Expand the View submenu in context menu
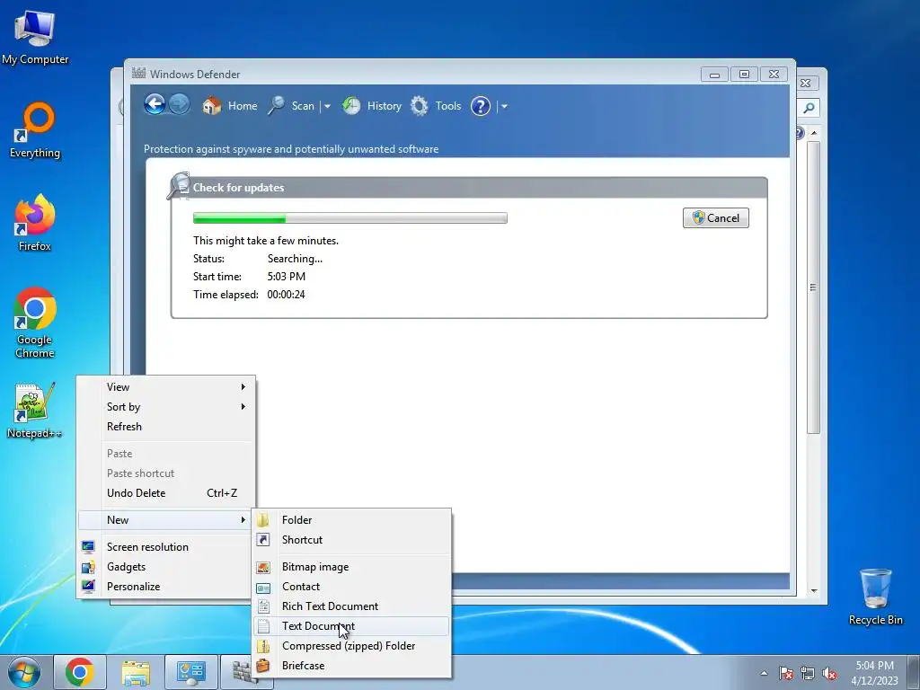 pos(166,387)
